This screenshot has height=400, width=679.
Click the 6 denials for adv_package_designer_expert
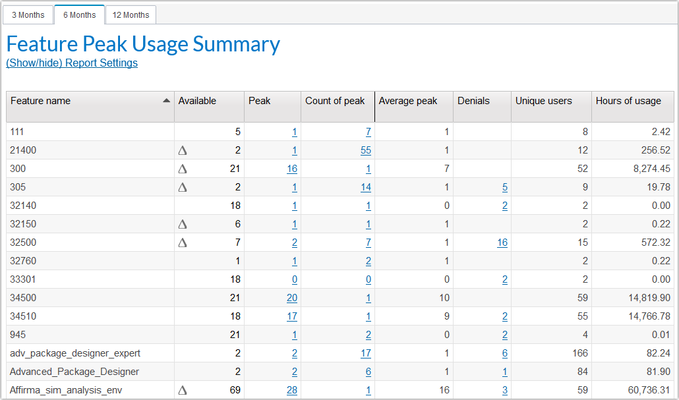point(504,353)
